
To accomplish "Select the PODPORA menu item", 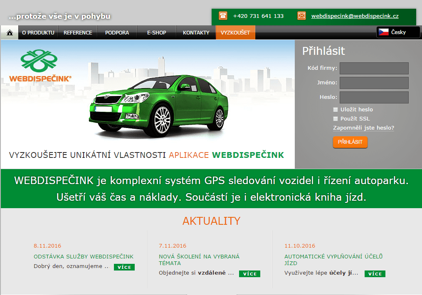I will tap(117, 32).
